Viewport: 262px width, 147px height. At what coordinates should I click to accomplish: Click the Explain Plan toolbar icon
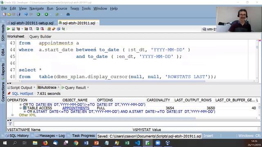[18, 29]
